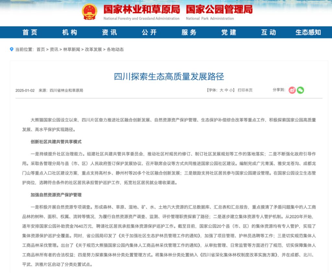Select 资讯 in the blue navigation bar

pos(109,32)
